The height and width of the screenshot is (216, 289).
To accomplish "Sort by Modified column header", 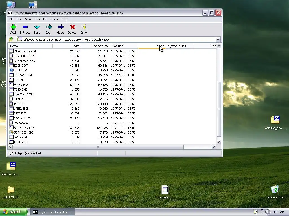I will pyautogui.click(x=123, y=46).
